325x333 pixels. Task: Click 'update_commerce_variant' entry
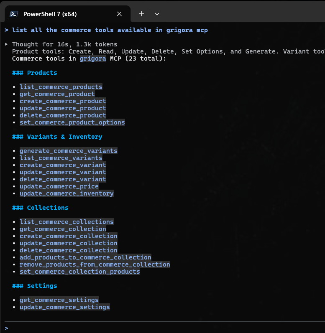coord(63,172)
